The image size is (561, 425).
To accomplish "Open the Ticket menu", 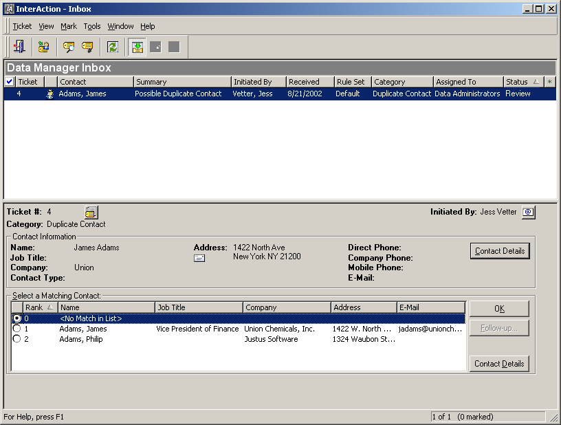I will (x=22, y=26).
